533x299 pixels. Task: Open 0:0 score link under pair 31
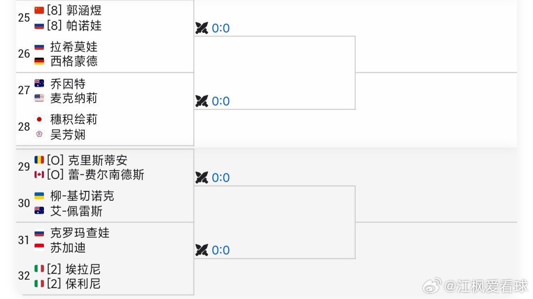(x=221, y=251)
